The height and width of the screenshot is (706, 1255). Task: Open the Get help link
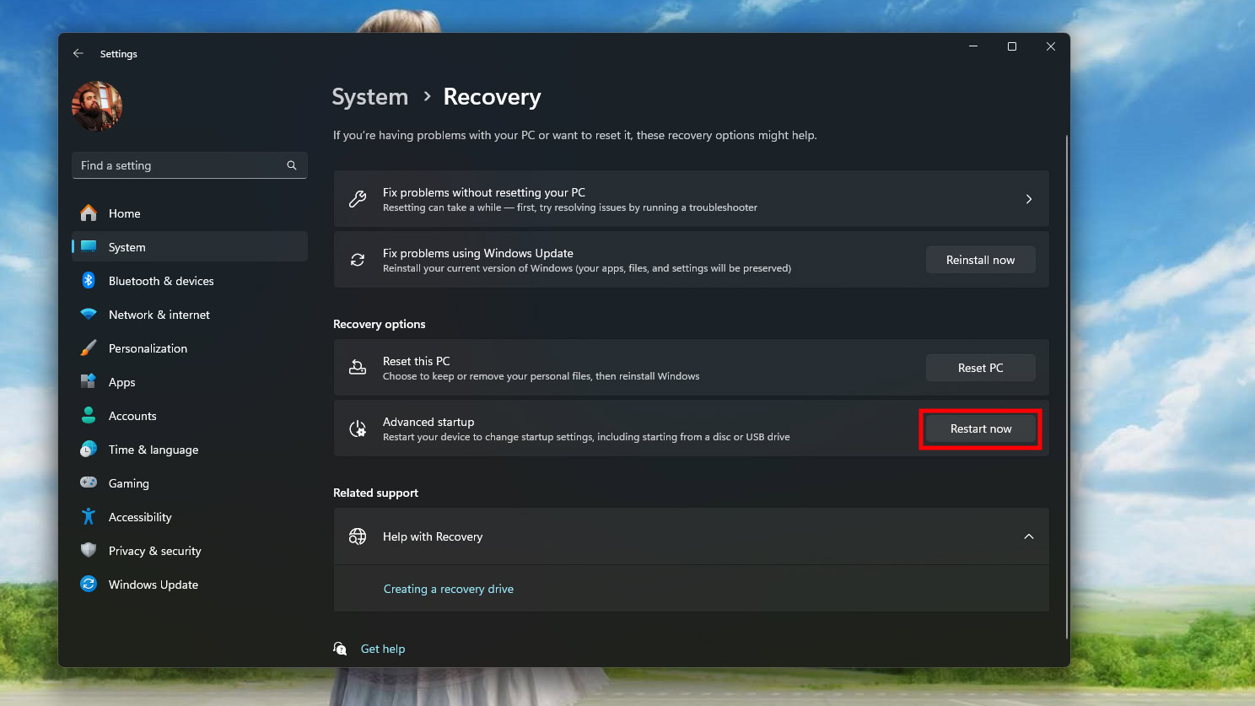pyautogui.click(x=383, y=649)
